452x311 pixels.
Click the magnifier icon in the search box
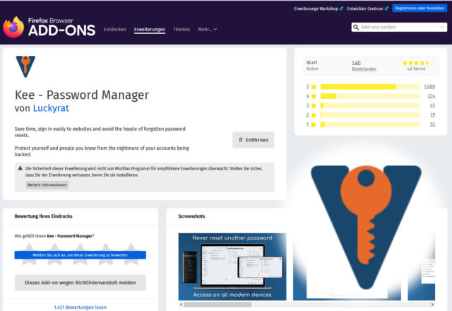(x=356, y=27)
